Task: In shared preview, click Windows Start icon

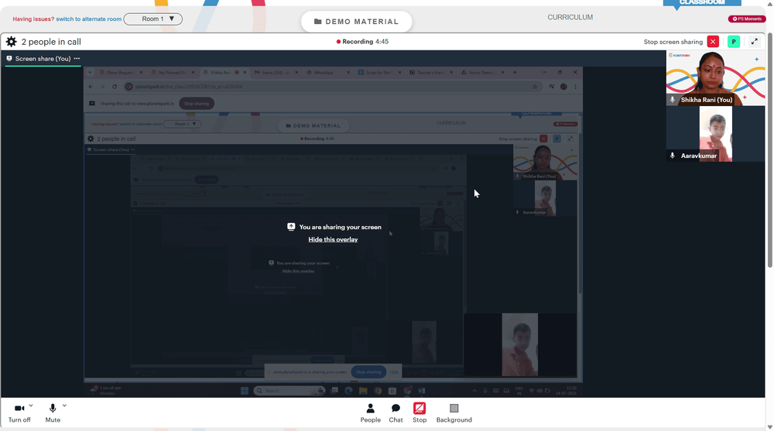Action: [245, 391]
